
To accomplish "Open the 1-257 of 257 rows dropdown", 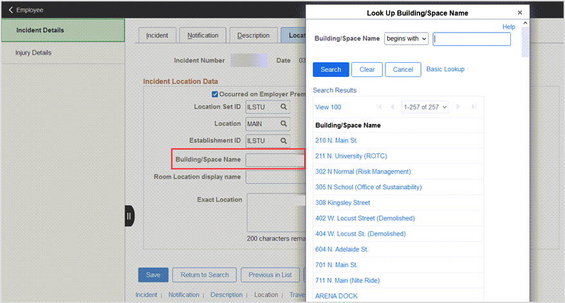I will coord(425,107).
